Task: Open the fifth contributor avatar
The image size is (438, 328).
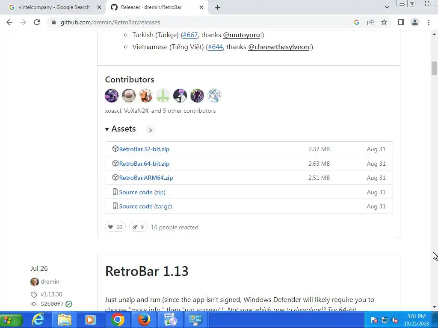Action: tap(180, 96)
